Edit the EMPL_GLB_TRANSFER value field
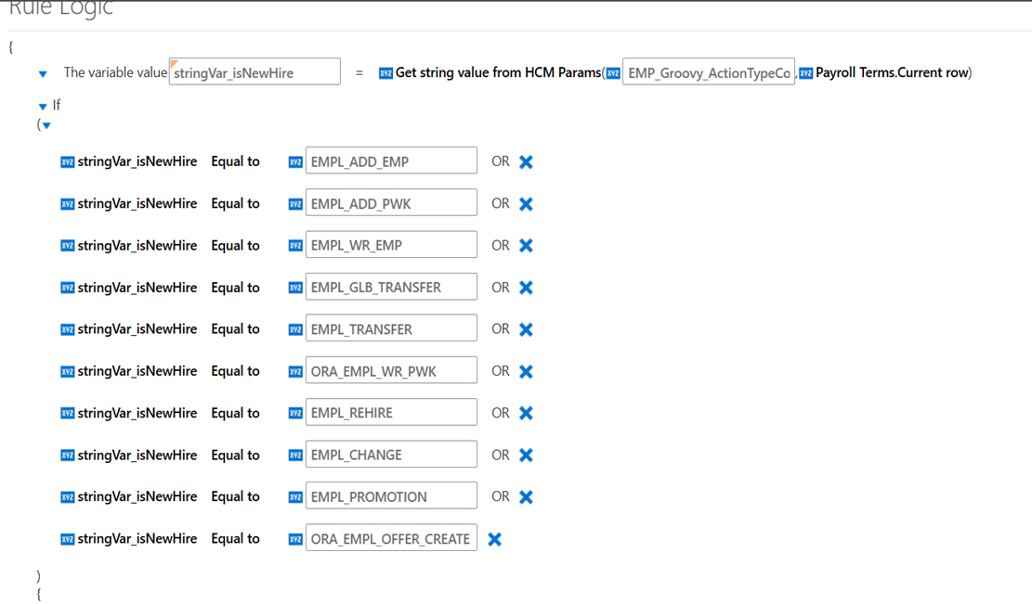 pyautogui.click(x=392, y=287)
